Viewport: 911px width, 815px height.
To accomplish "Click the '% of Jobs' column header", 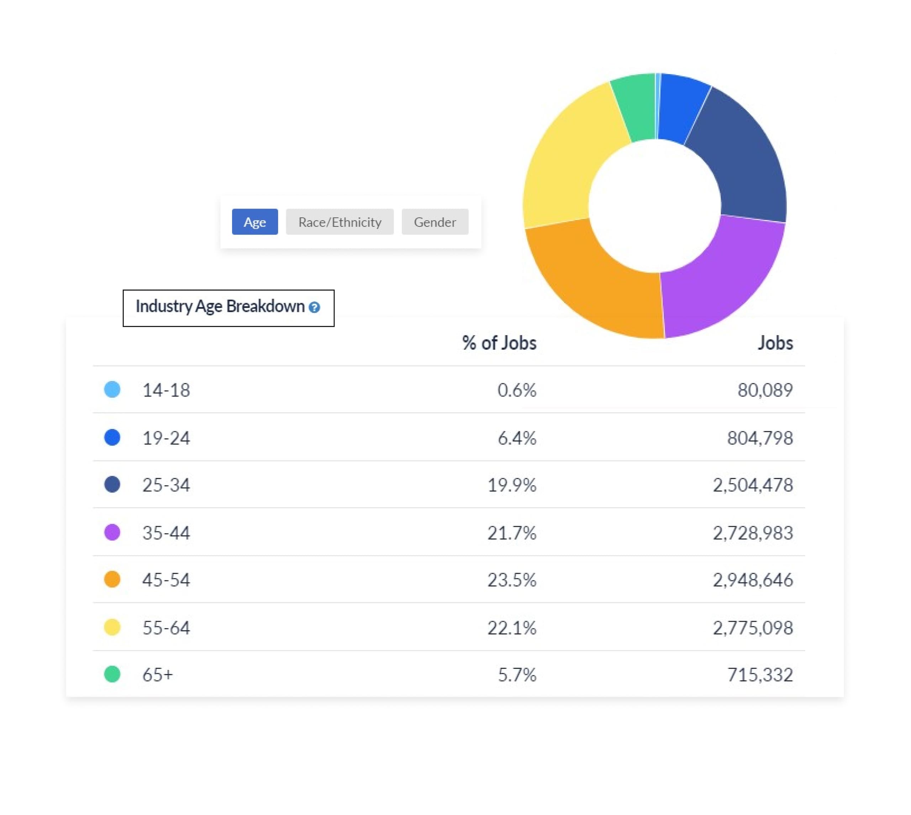I will (499, 343).
